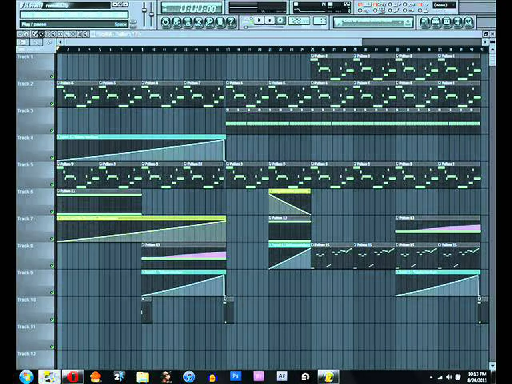This screenshot has height=384, width=512.
Task: Open the pattern number selector
Action: point(320,21)
